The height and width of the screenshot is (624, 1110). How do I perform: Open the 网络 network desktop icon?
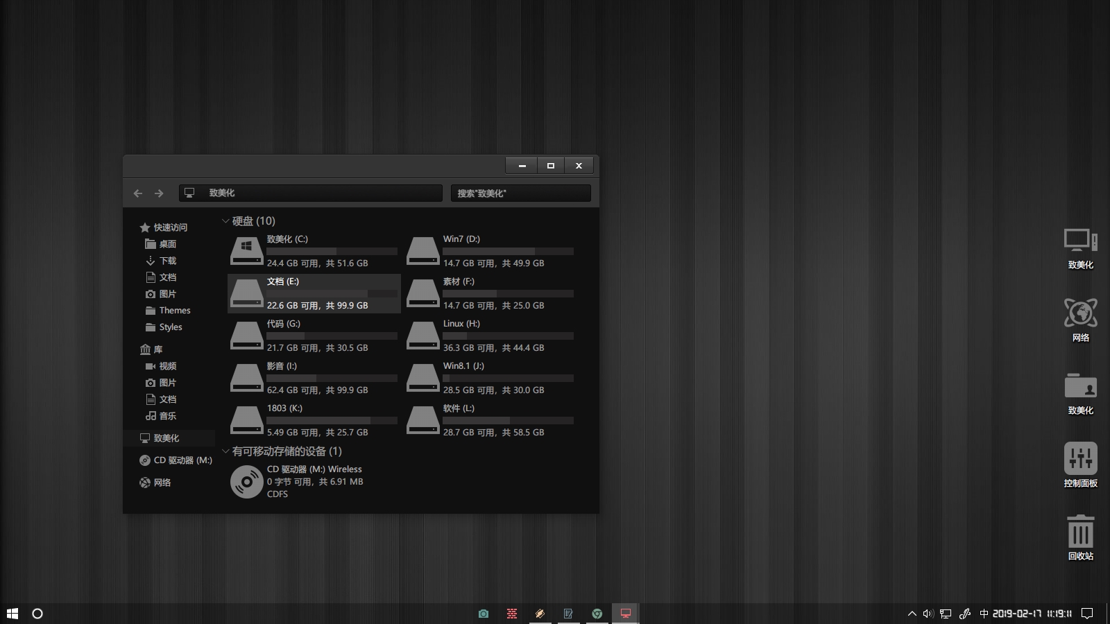1080,316
